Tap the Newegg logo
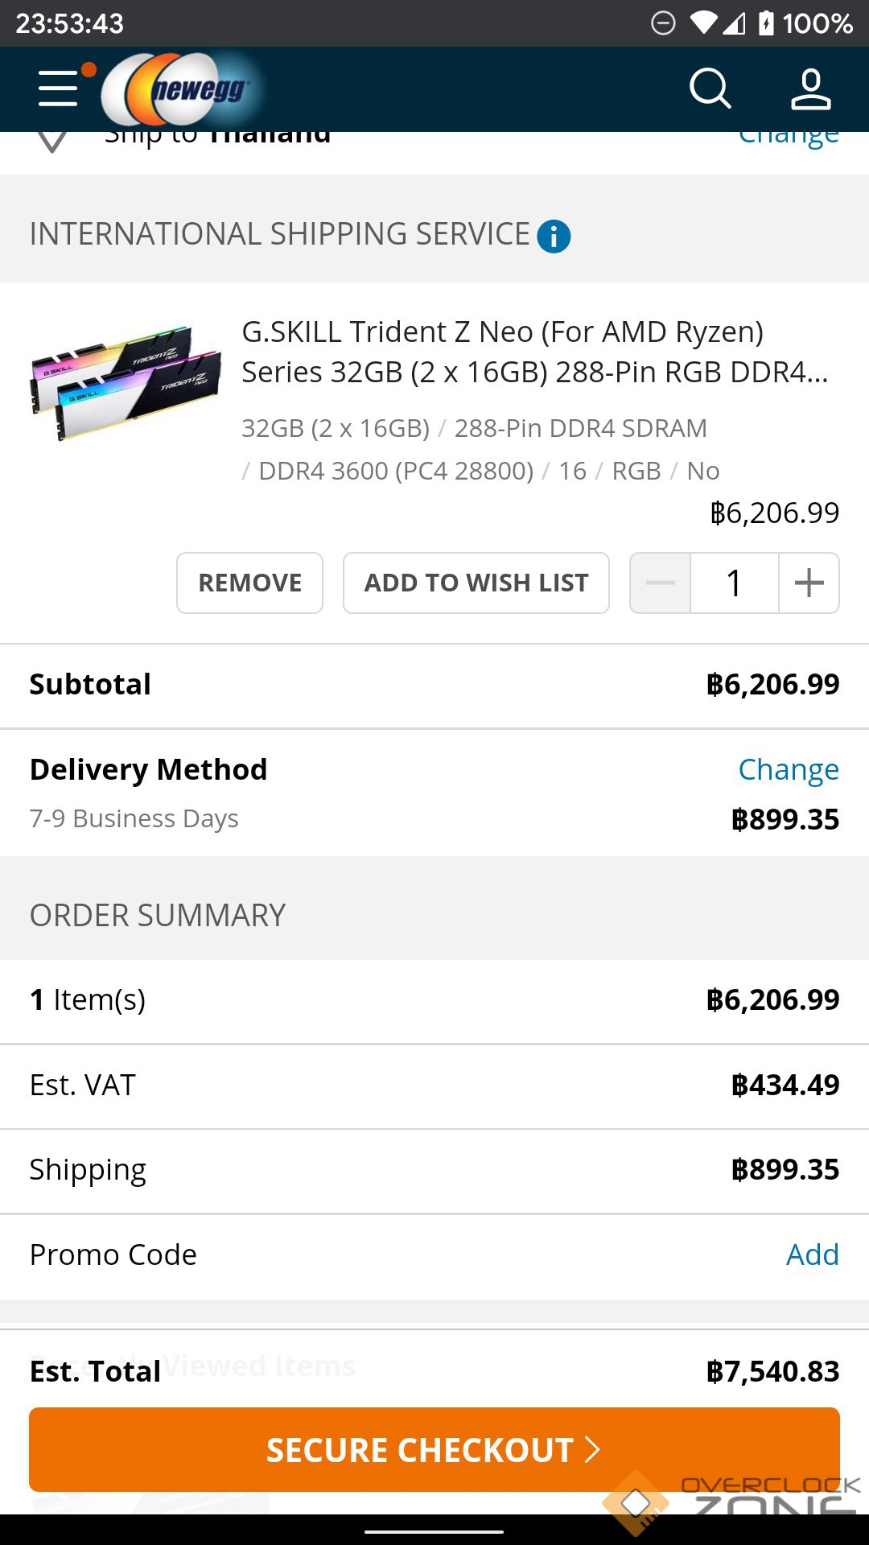This screenshot has width=869, height=1545. (183, 89)
